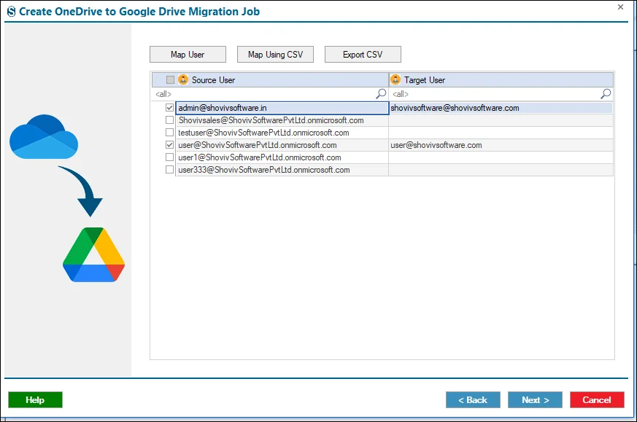Toggle the select-all checkbox in header

170,80
